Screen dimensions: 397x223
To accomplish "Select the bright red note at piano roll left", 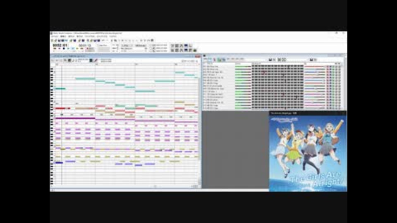I will pyautogui.click(x=60, y=108).
